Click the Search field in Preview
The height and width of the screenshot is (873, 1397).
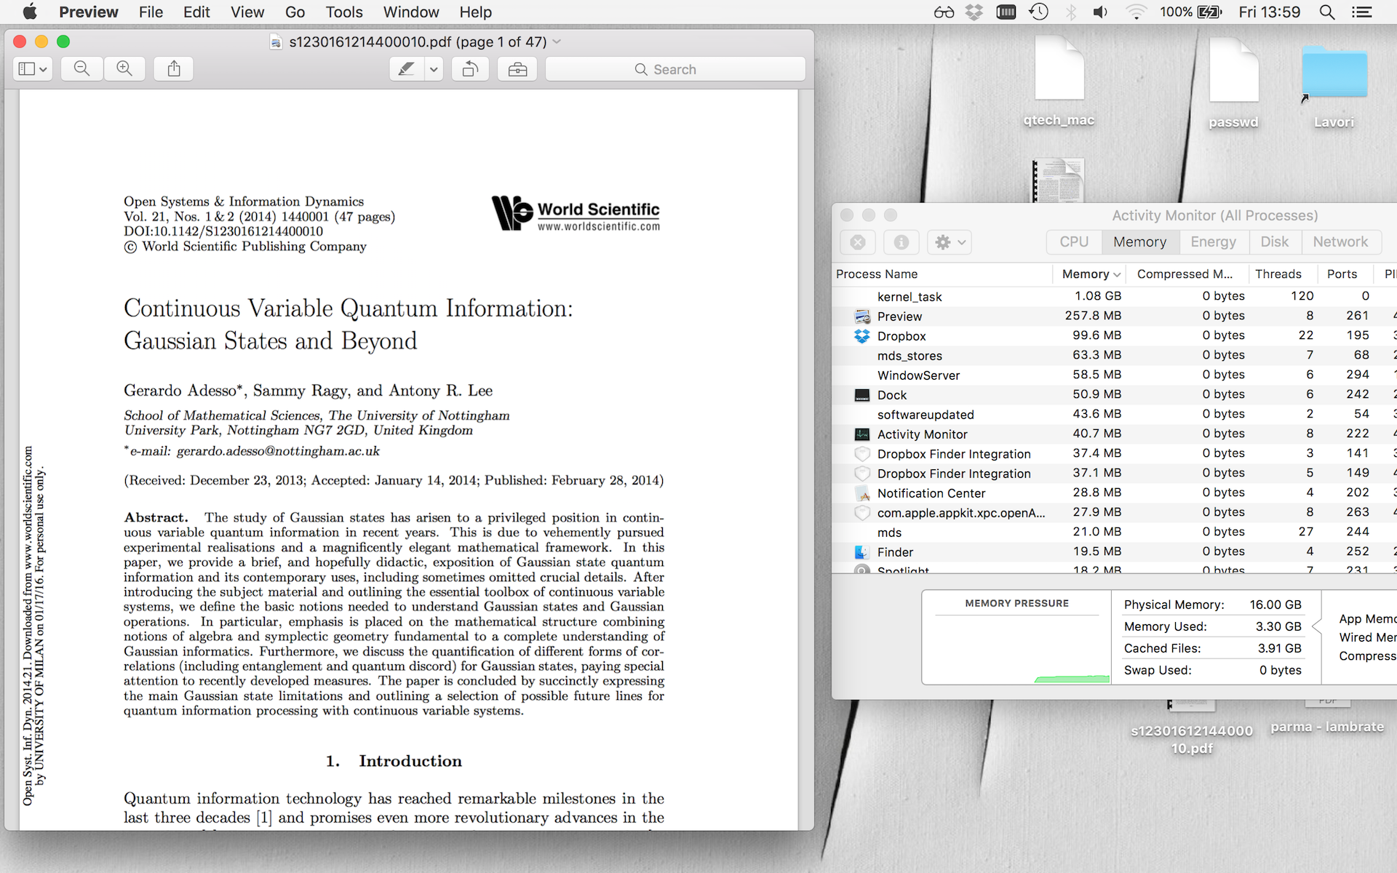point(675,69)
